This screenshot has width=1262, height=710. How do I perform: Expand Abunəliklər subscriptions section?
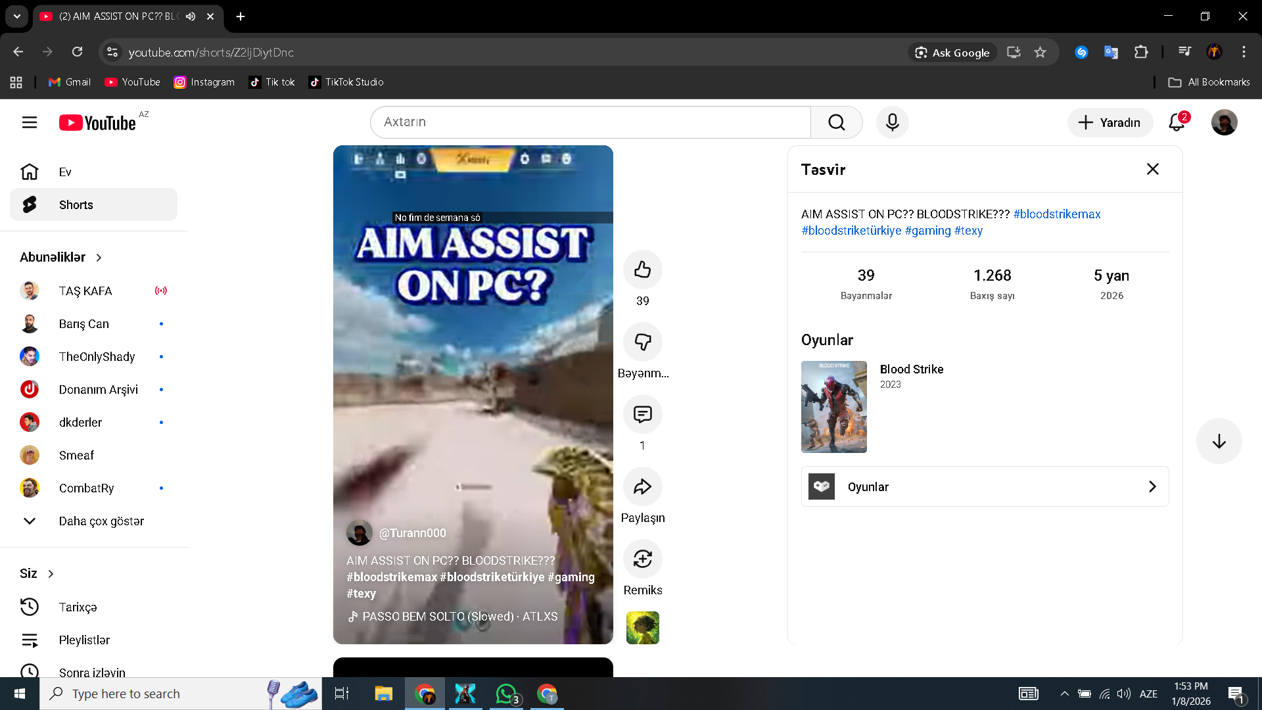tap(61, 258)
